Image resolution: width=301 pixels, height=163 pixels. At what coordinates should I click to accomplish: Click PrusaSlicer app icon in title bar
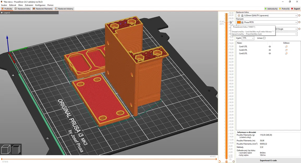(2, 2)
